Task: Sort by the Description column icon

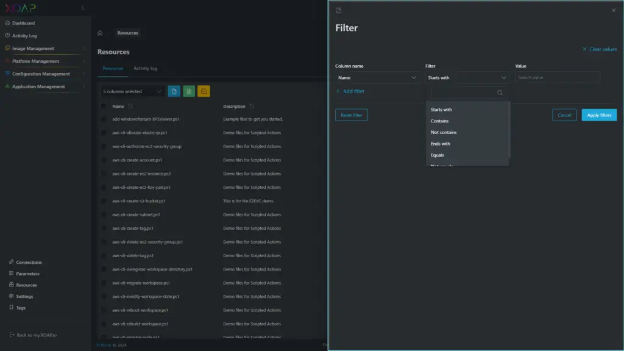Action: (252, 106)
